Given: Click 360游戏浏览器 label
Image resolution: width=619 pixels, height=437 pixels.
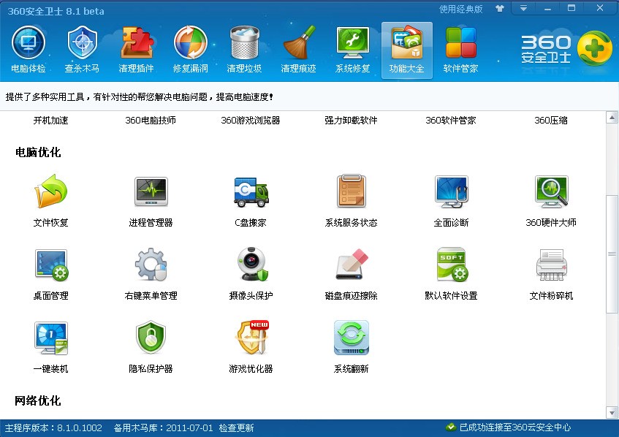Looking at the screenshot, I should pos(251,121).
